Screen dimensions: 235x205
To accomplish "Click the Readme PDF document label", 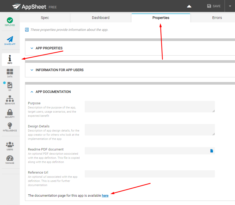I will click(46, 149).
